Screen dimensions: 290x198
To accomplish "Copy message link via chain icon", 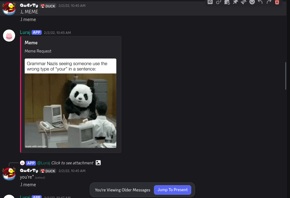I will coord(219,2).
